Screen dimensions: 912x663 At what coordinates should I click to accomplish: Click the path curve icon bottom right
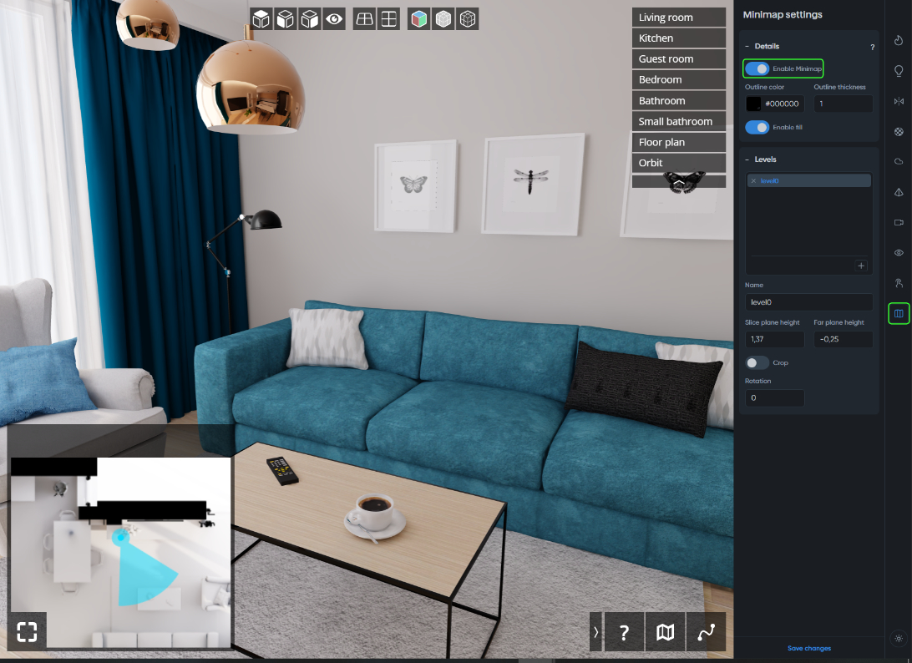click(x=707, y=632)
